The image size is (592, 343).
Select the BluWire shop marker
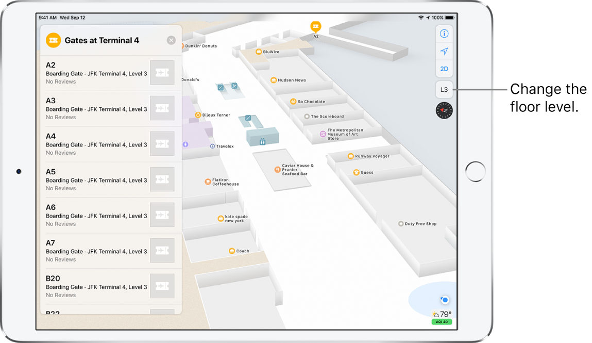click(259, 52)
